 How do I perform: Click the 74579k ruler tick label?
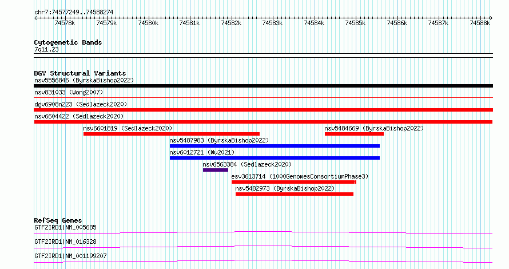tap(106, 23)
